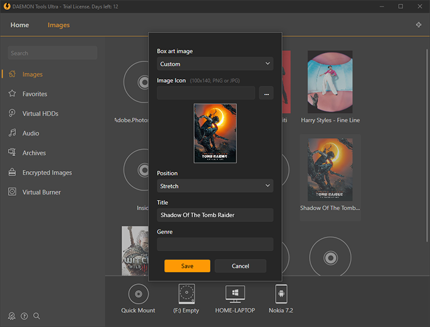Click the license badge icon at bottom left
Image resolution: width=430 pixels, height=327 pixels.
pyautogui.click(x=12, y=316)
